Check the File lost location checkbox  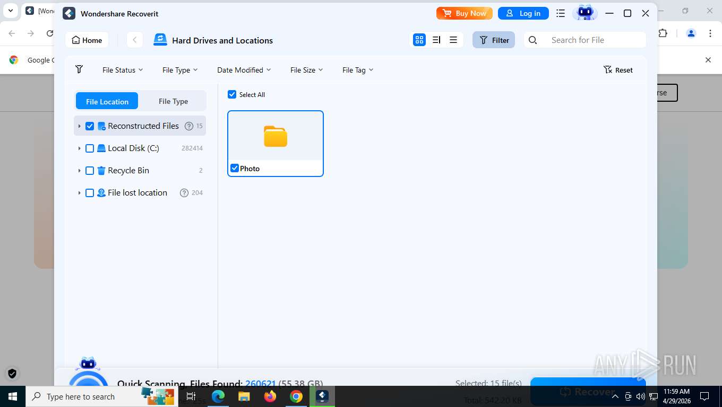[90, 193]
